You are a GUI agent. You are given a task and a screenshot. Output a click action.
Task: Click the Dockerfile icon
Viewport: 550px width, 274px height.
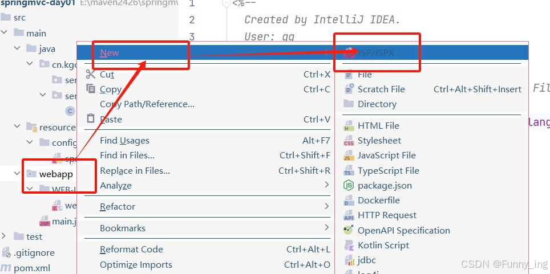click(x=348, y=201)
